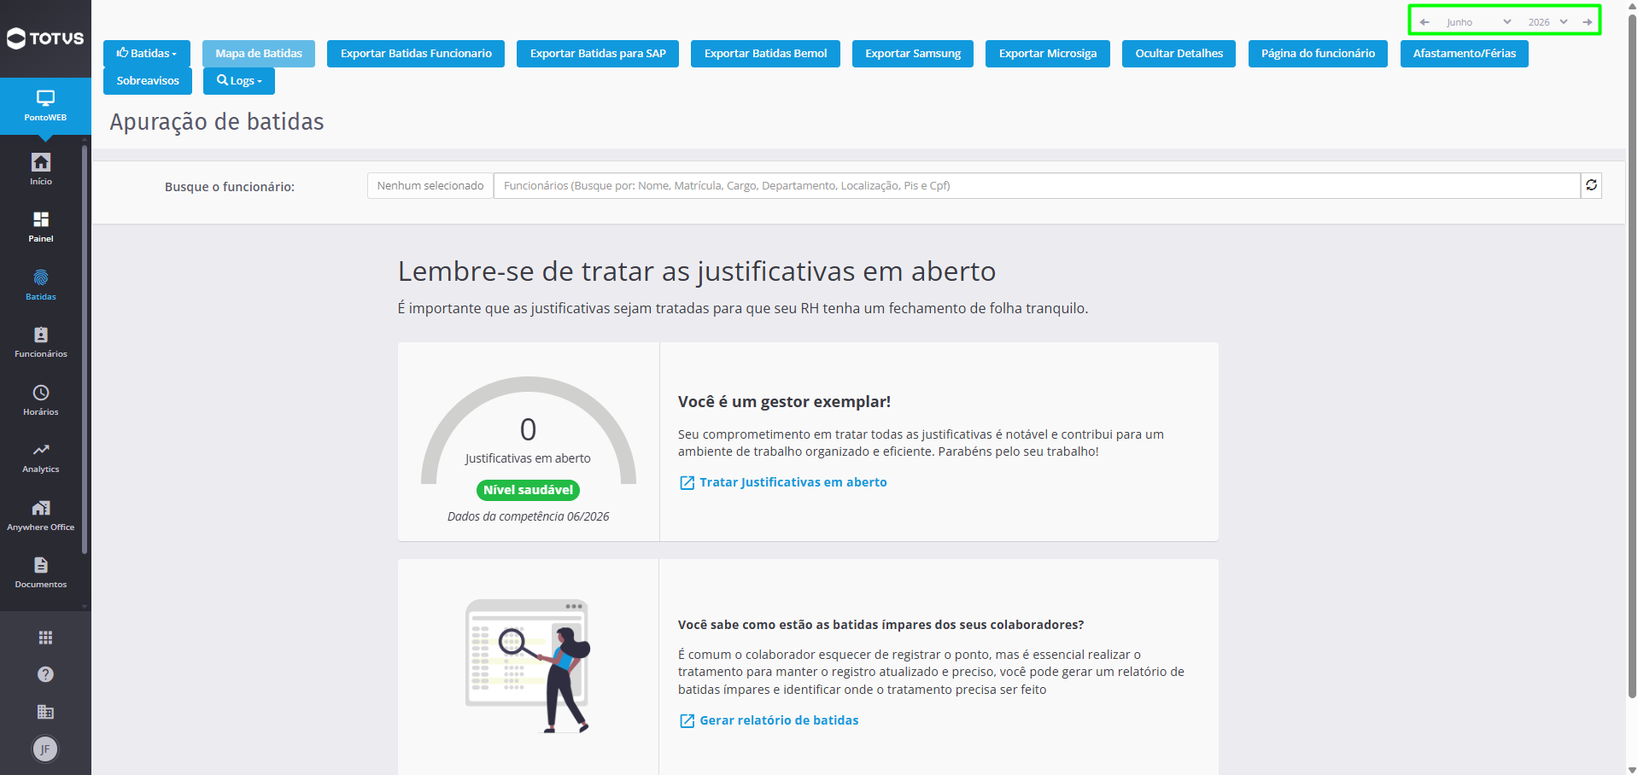Image resolution: width=1638 pixels, height=775 pixels.
Task: Open Anywhere Office sidebar item
Action: click(x=41, y=516)
